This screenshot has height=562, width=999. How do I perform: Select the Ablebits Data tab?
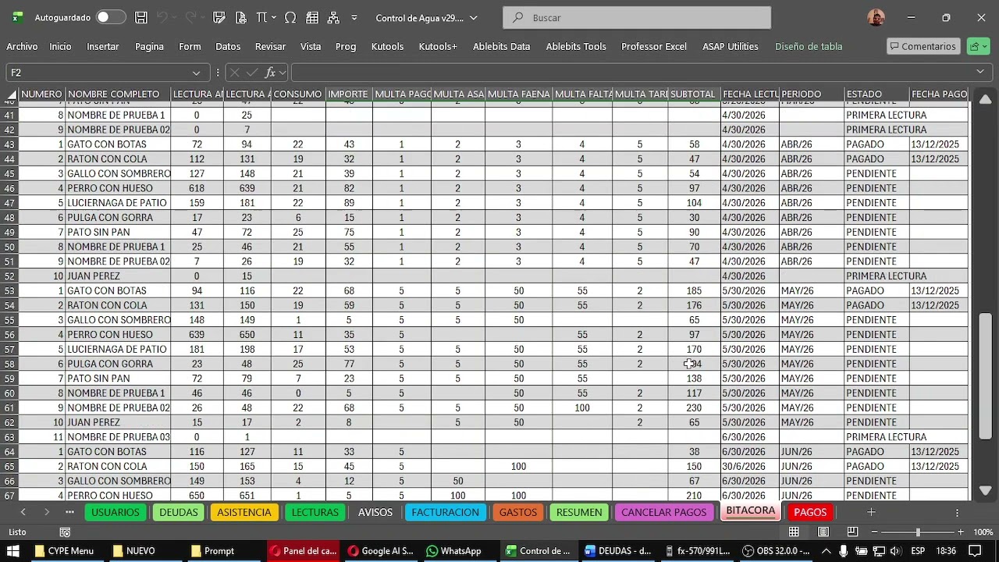coord(501,46)
